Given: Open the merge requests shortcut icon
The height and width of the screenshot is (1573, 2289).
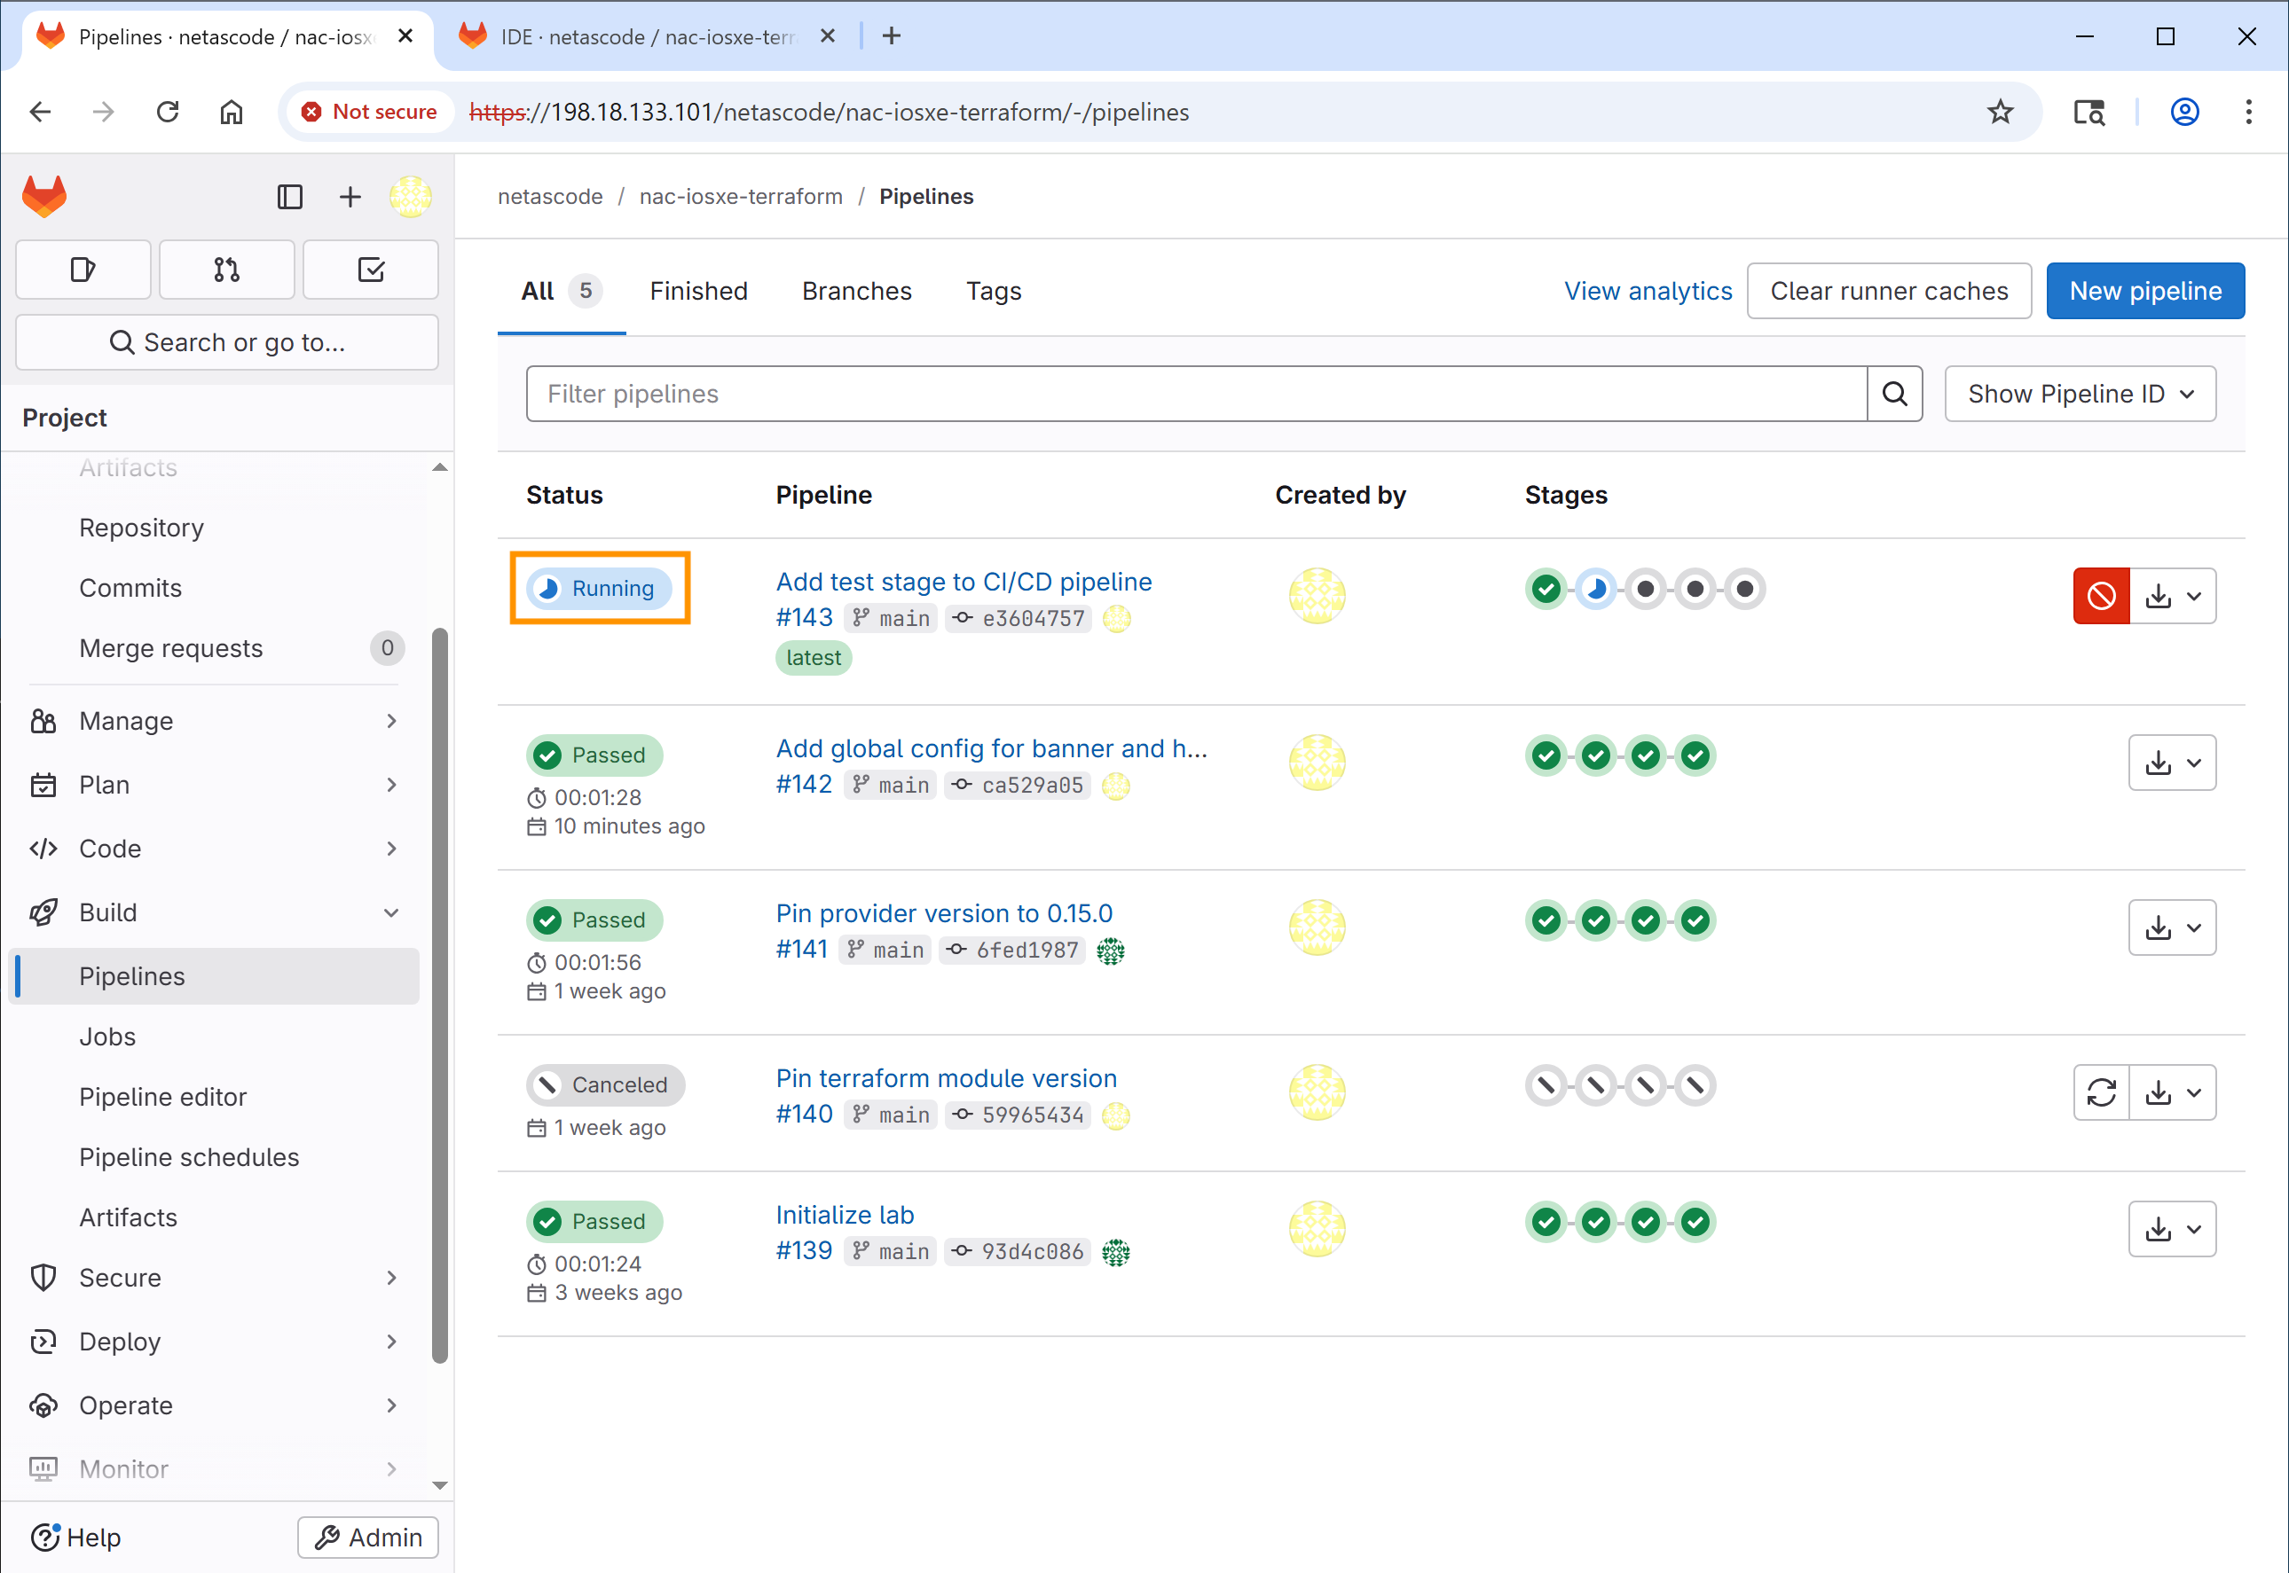Looking at the screenshot, I should tap(227, 269).
